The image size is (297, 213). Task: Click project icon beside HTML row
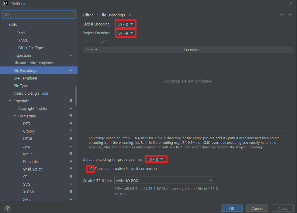71,138
